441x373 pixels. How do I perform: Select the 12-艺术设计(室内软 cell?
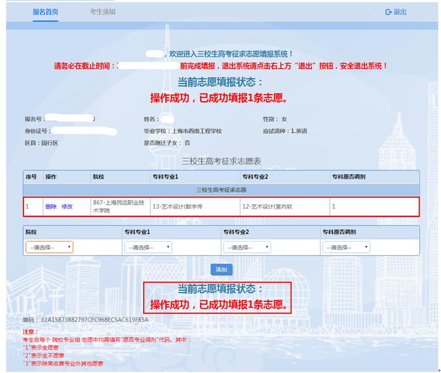(x=285, y=207)
